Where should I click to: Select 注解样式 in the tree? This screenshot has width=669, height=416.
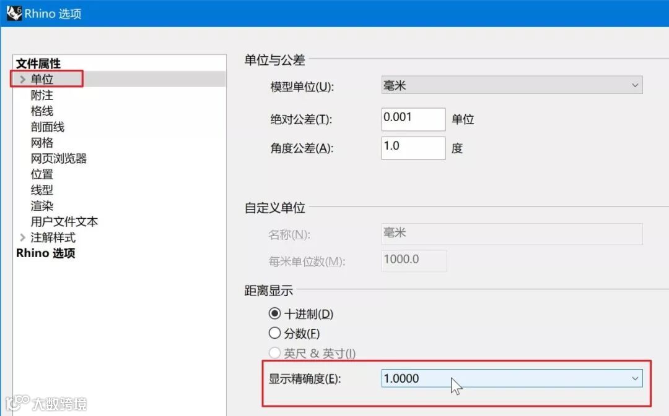pyautogui.click(x=53, y=237)
